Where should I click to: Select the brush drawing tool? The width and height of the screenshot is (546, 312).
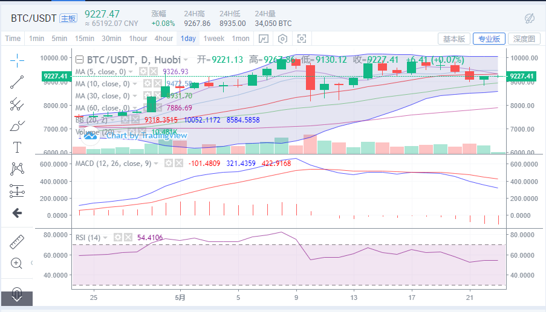coord(17,126)
